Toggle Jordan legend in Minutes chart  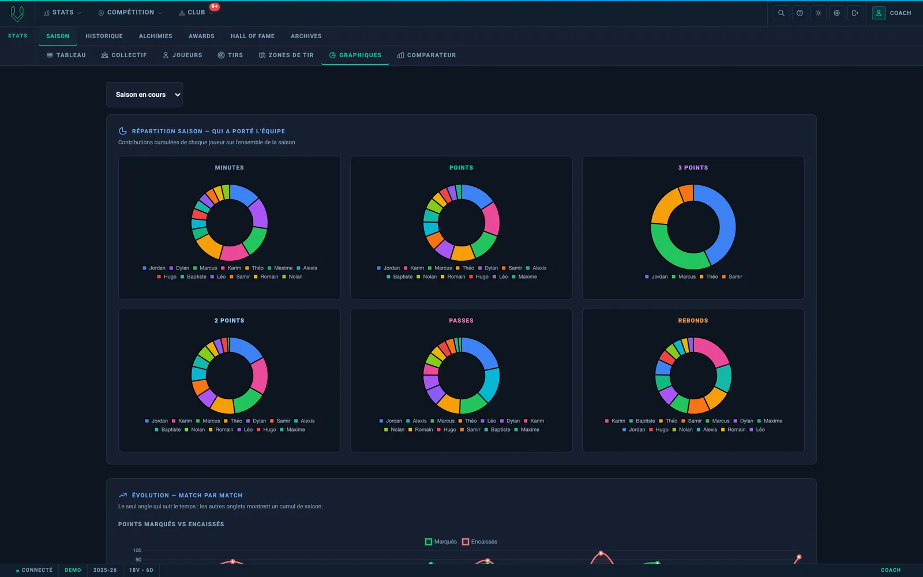tap(153, 268)
